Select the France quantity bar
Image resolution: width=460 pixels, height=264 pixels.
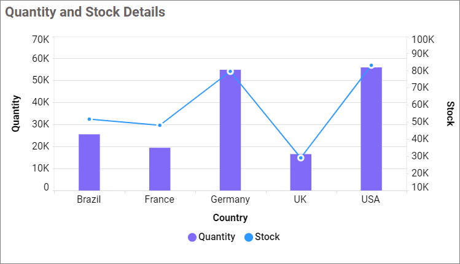[x=160, y=169]
